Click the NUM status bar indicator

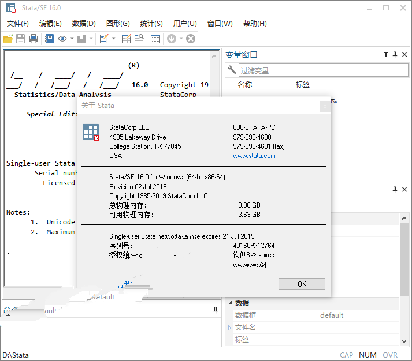368,355
